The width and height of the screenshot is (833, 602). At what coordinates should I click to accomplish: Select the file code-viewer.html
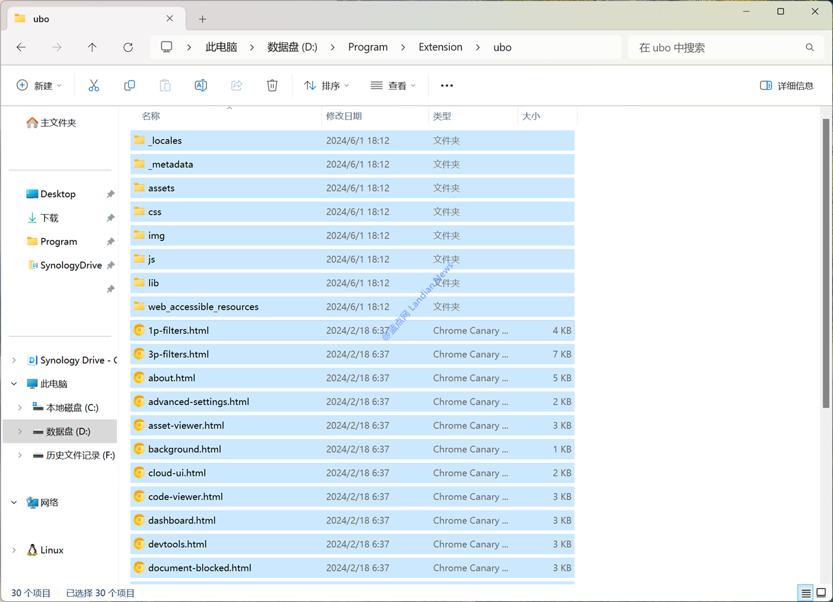tap(352, 497)
